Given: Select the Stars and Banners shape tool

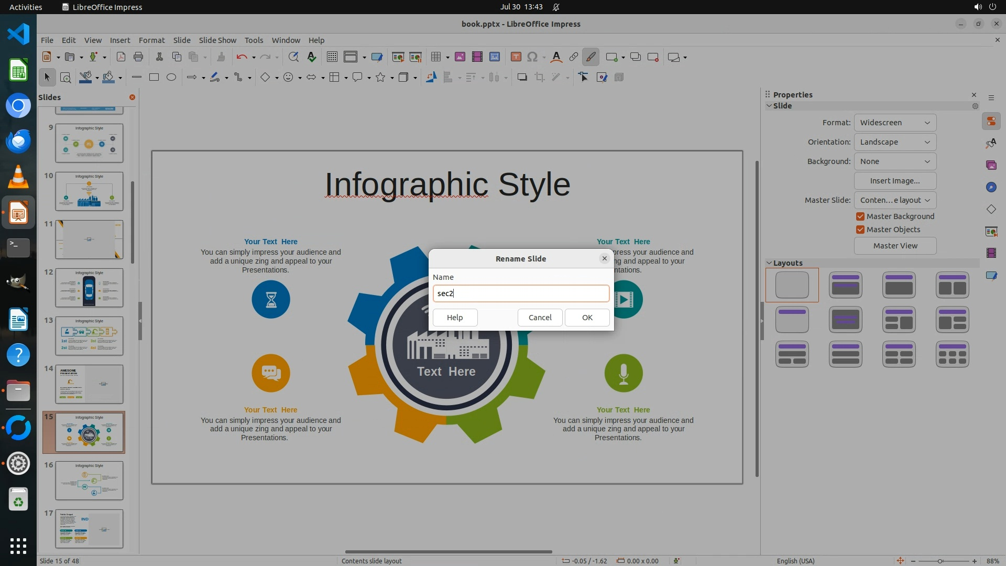Looking at the screenshot, I should click(381, 78).
